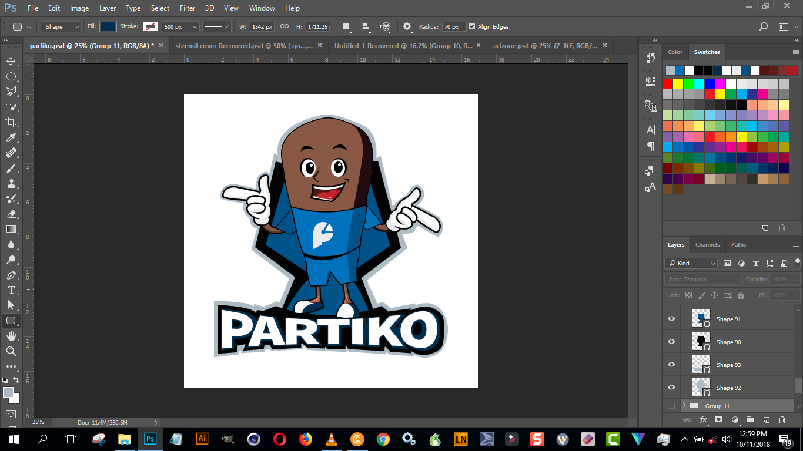Add layer style fx icon

tap(703, 420)
